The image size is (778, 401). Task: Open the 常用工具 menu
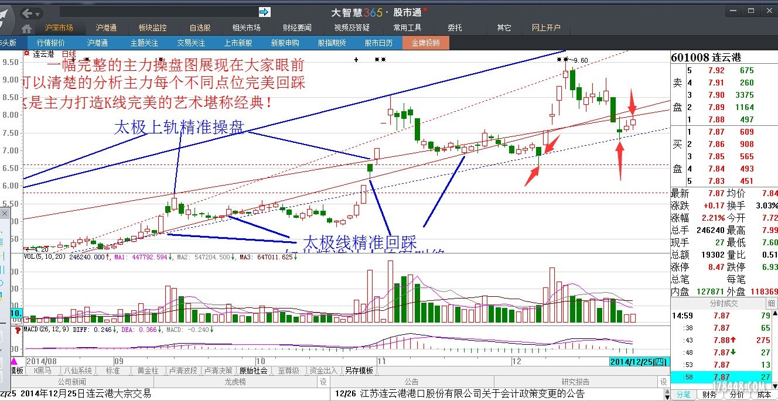pos(407,28)
